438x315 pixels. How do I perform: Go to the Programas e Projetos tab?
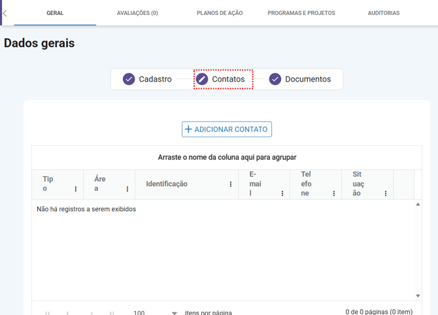301,13
